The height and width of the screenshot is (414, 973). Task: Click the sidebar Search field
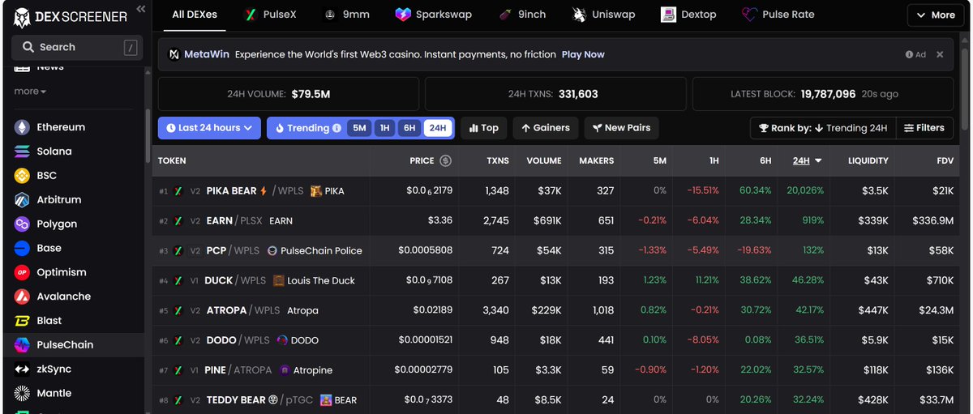click(77, 47)
